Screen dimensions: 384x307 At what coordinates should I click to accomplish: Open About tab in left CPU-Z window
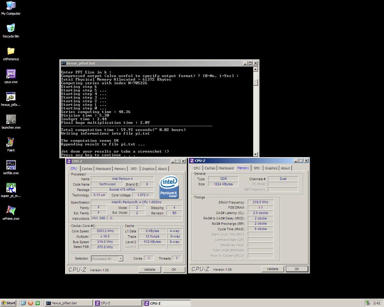point(162,169)
